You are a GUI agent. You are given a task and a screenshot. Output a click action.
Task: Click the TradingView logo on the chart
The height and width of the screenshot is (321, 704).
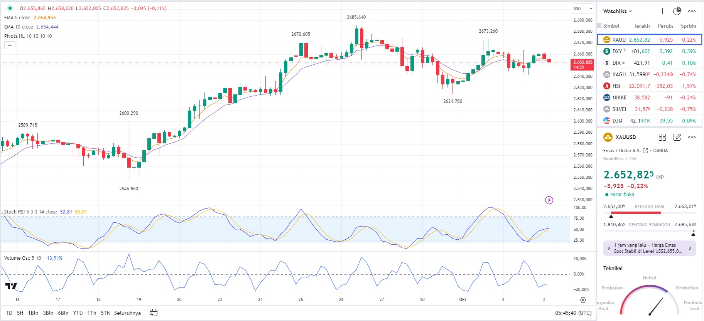(x=12, y=287)
